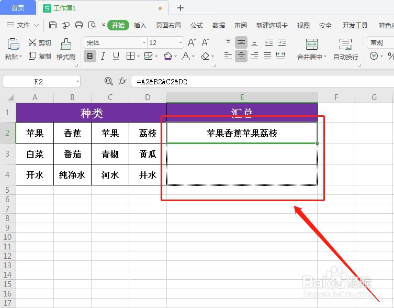Switch to the 页面布局 (Page Layout) tab
The image size is (394, 308).
[x=168, y=26]
